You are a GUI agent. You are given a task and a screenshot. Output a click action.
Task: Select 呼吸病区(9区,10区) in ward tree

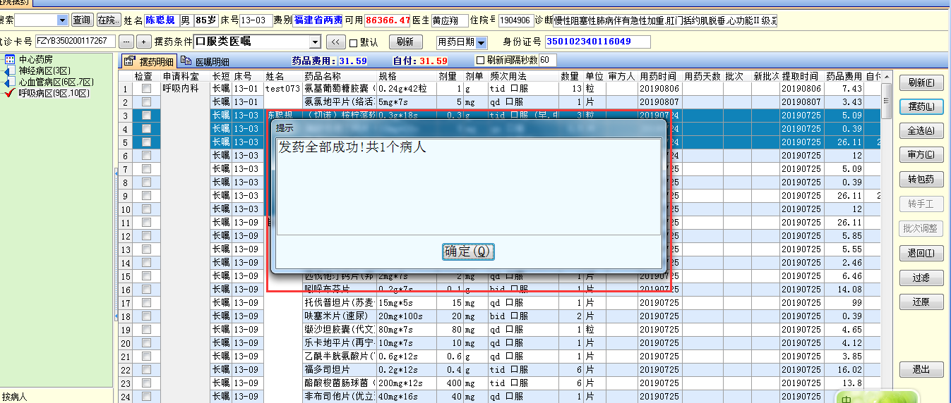coord(54,93)
